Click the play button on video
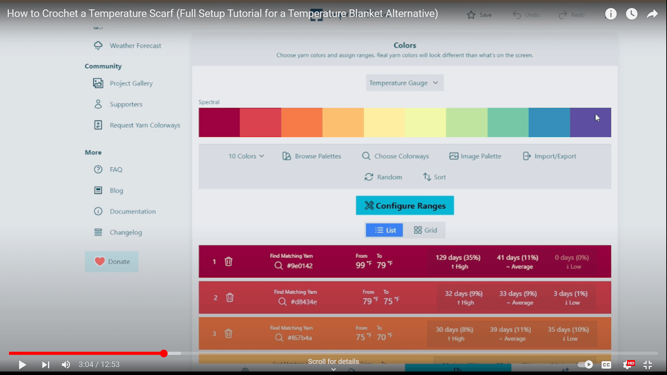The height and width of the screenshot is (375, 667). [22, 365]
